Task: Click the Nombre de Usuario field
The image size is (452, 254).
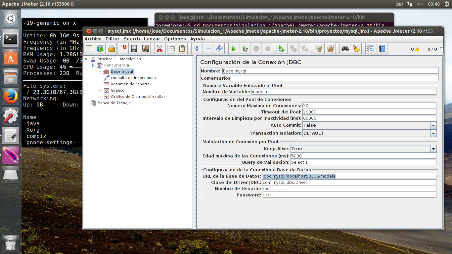Action: (x=349, y=189)
